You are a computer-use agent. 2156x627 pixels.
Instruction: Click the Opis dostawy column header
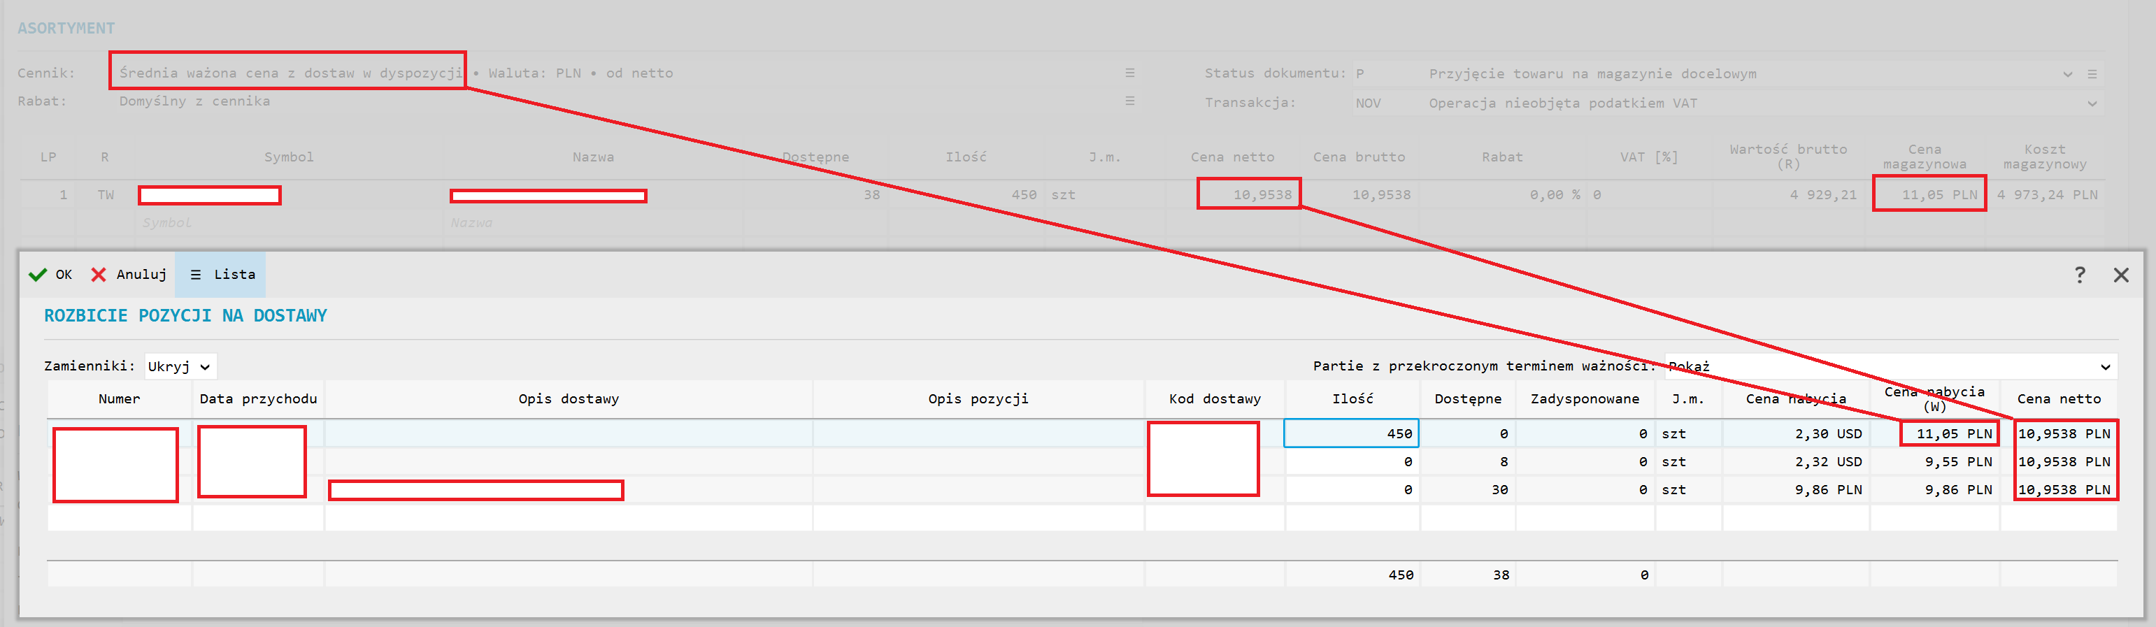567,399
